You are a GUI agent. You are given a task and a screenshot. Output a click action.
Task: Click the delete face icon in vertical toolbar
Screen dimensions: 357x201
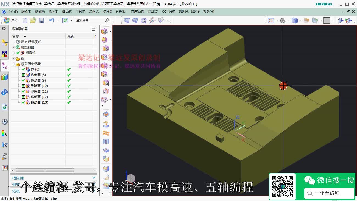pos(106,49)
